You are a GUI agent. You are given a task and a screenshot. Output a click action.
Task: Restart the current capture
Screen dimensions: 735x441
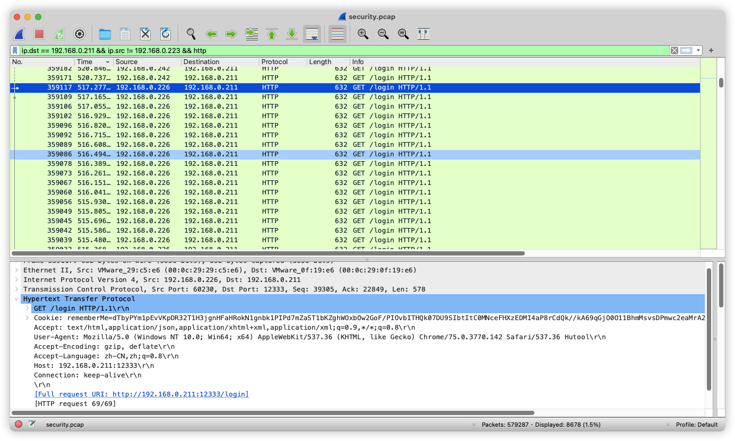pyautogui.click(x=59, y=34)
